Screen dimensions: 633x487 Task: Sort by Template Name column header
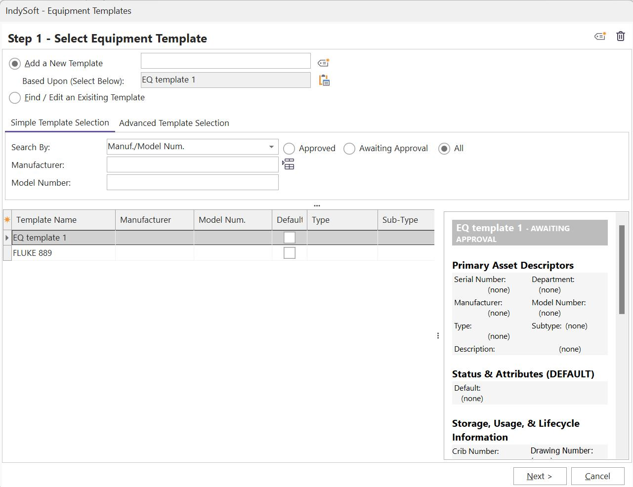[64, 220]
